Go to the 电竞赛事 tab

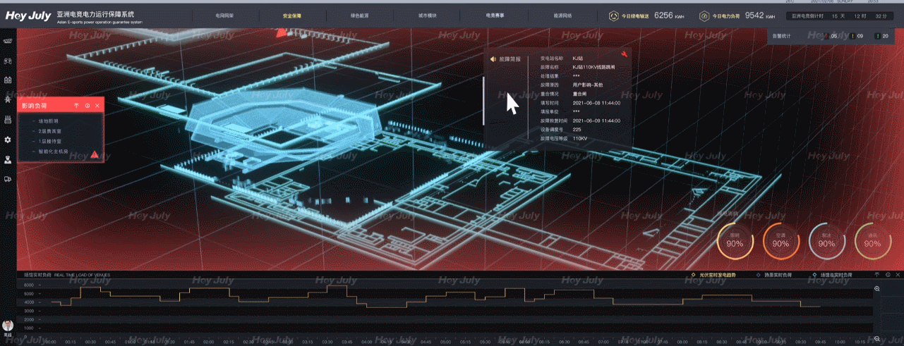point(495,15)
